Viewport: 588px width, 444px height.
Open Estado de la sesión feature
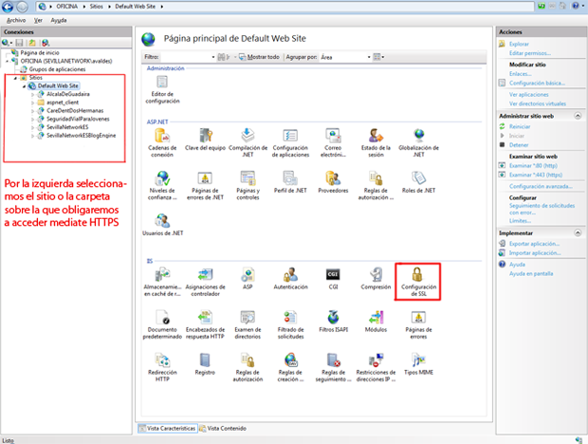[x=376, y=142]
